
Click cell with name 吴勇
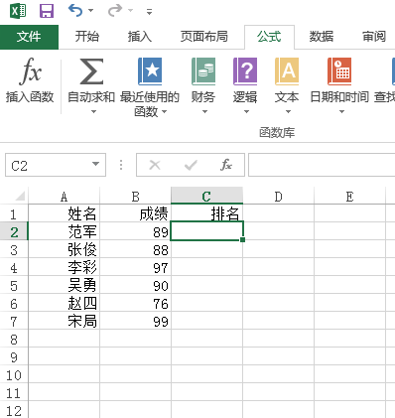point(65,285)
